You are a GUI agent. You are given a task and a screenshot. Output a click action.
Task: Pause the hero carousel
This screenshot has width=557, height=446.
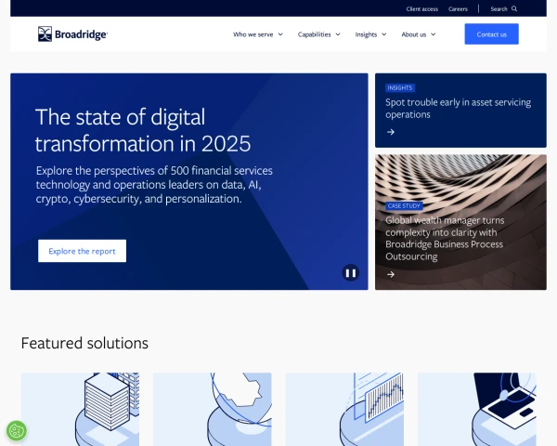(351, 273)
